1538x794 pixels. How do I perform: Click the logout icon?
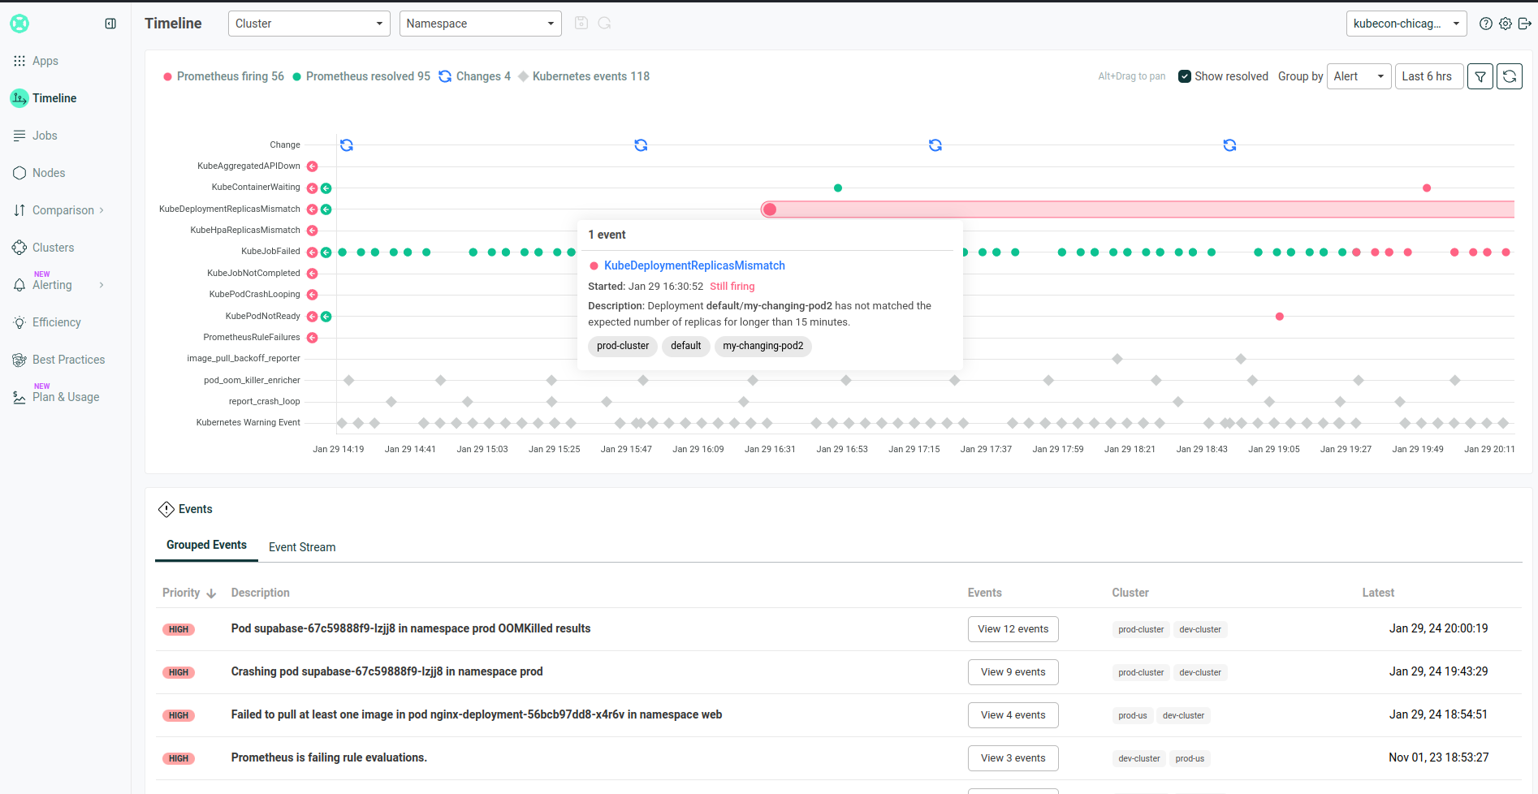(1524, 24)
